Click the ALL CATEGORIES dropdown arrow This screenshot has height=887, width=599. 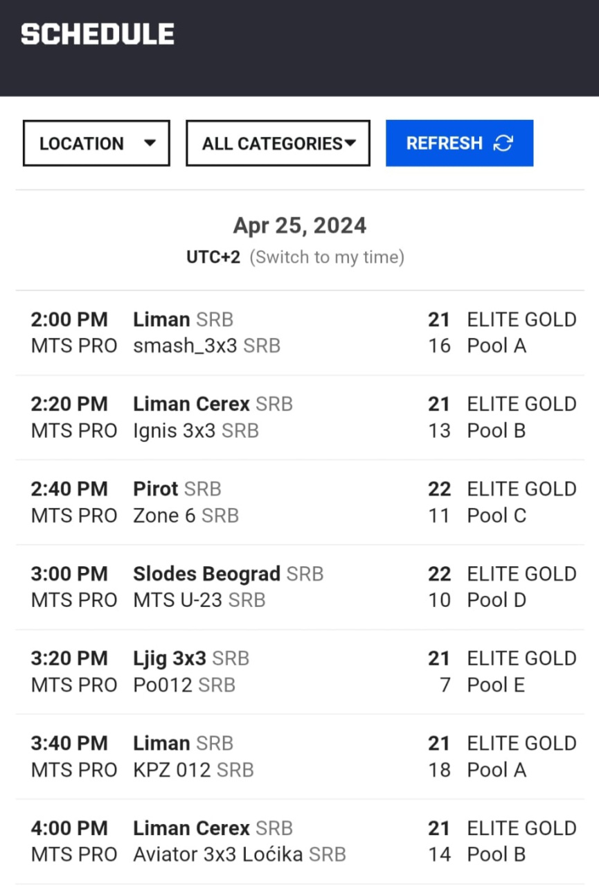pyautogui.click(x=350, y=143)
